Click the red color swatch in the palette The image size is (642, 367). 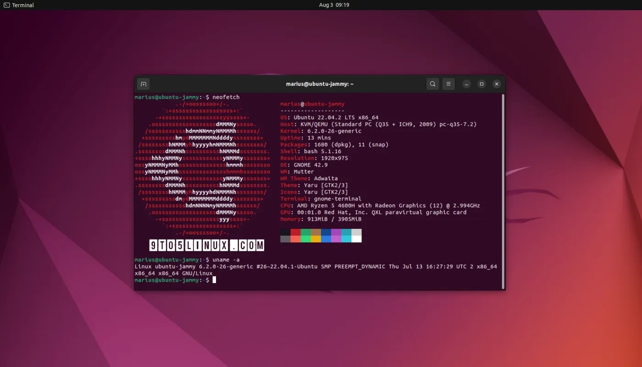(296, 236)
